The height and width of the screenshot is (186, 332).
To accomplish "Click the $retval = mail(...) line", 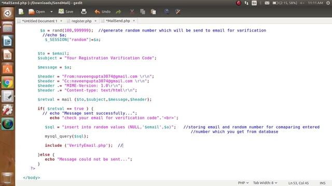I will click(94, 100).
